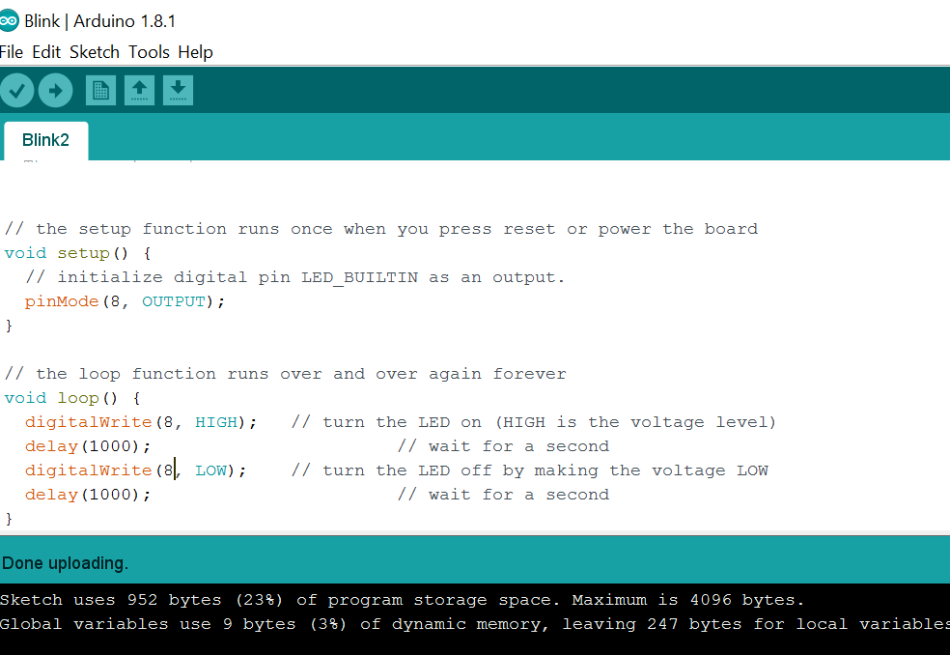Open the Tools menu
Image resolution: width=950 pixels, height=655 pixels.
point(149,52)
